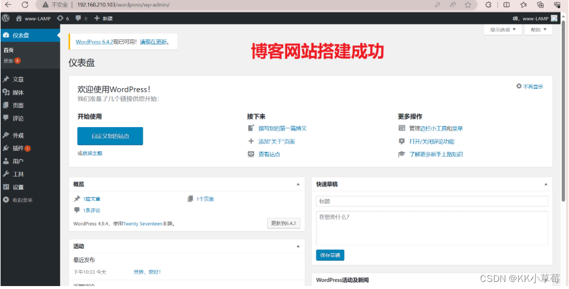The height and width of the screenshot is (289, 569).
Task: Reload the page with the refresh icon
Action: click(25, 5)
